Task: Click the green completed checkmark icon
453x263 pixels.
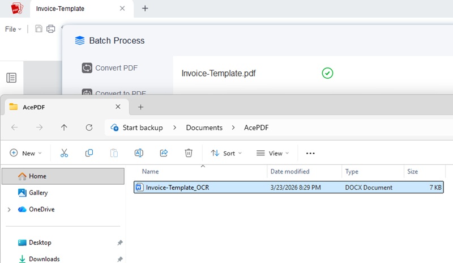Action: click(x=327, y=73)
